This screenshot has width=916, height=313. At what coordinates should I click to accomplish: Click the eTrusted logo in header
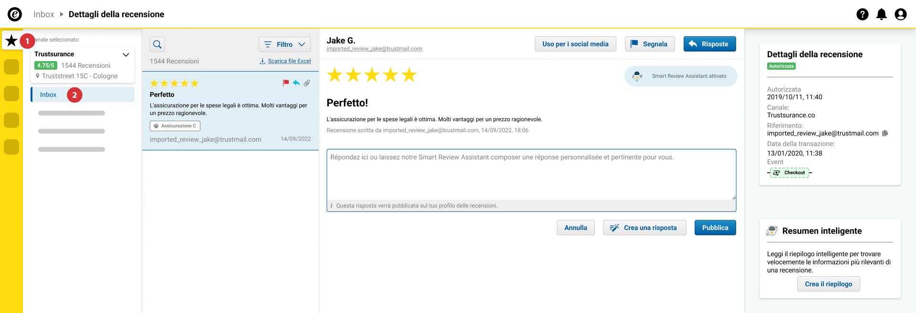[15, 14]
